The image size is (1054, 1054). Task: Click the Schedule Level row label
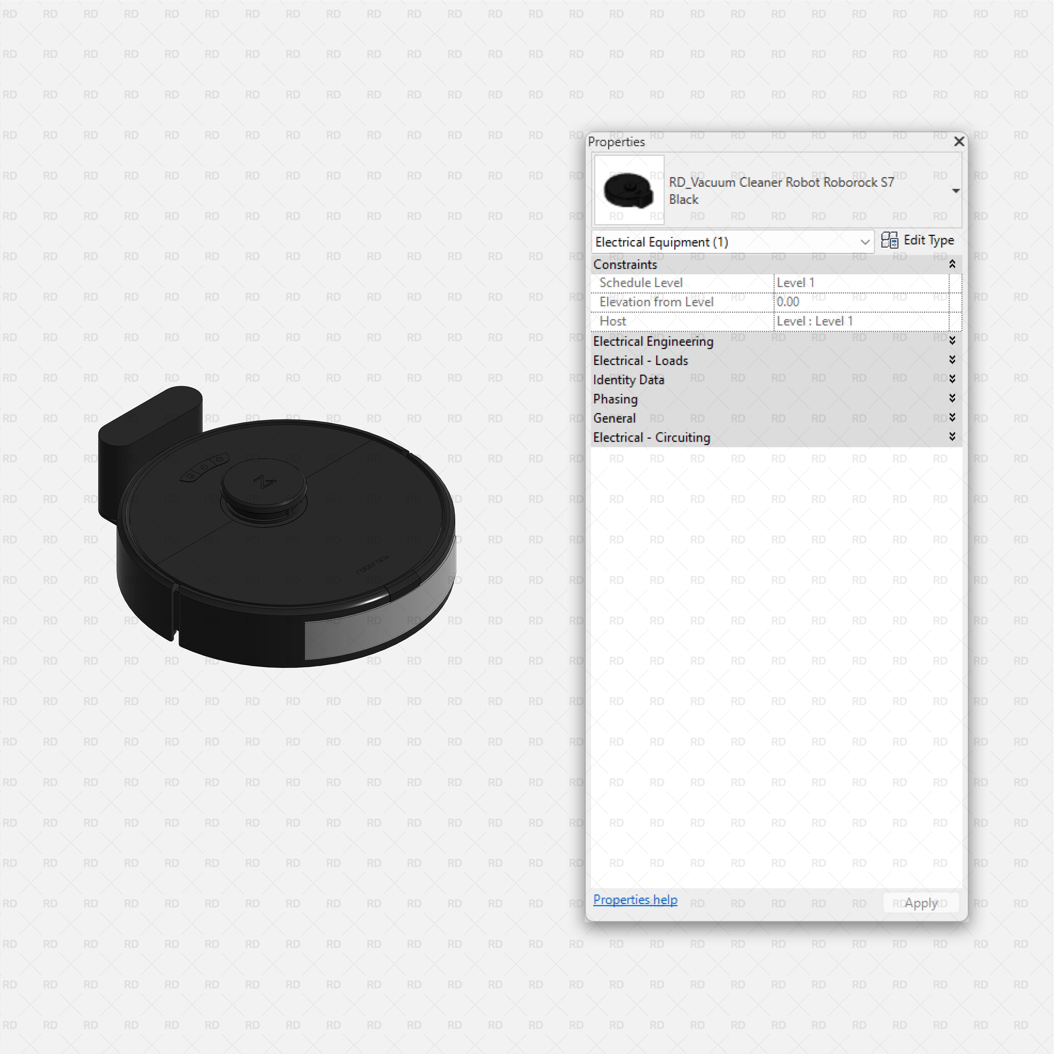click(641, 283)
